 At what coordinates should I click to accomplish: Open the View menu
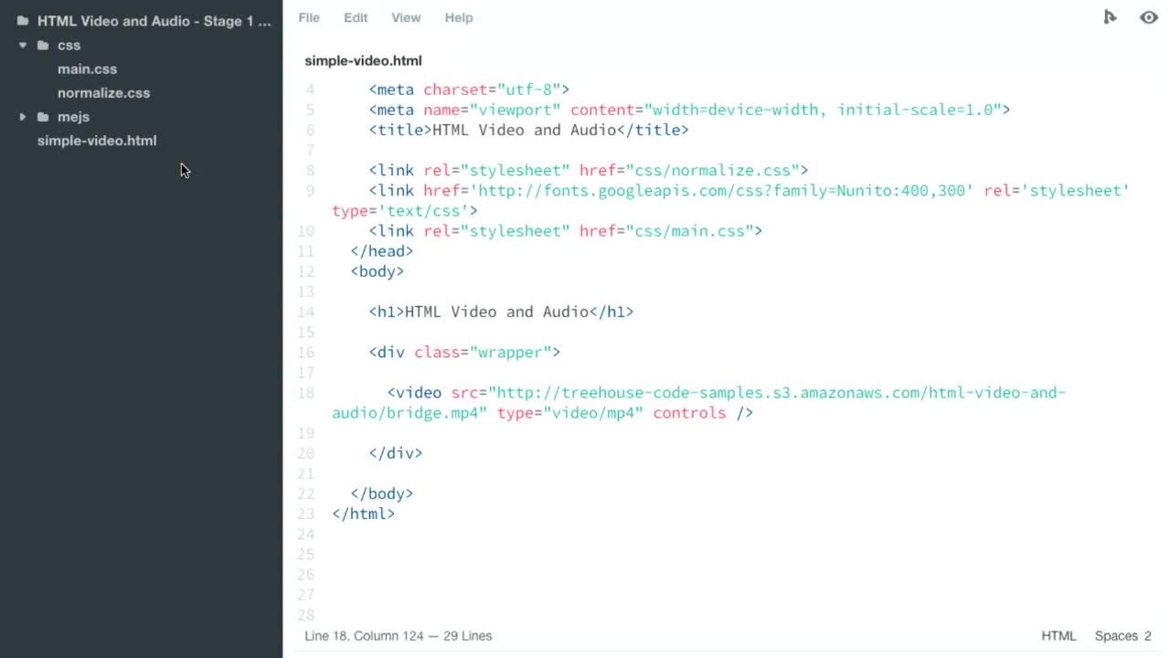pos(406,17)
